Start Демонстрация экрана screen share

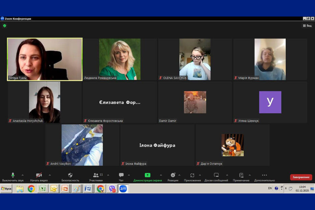click(147, 175)
